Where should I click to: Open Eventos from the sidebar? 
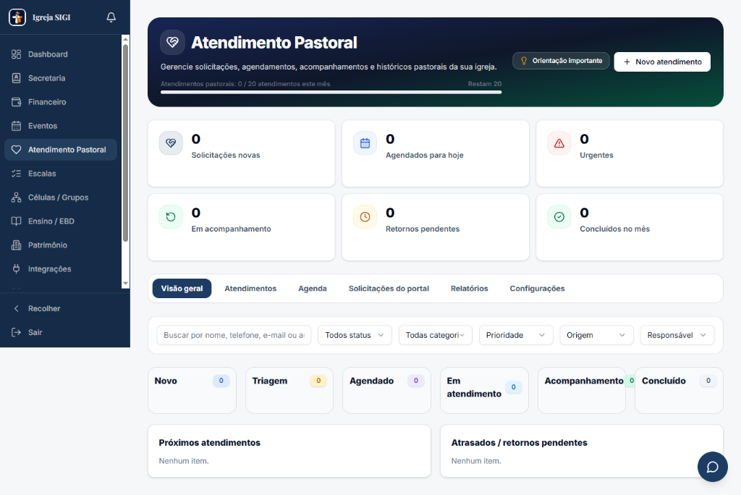pyautogui.click(x=61, y=126)
